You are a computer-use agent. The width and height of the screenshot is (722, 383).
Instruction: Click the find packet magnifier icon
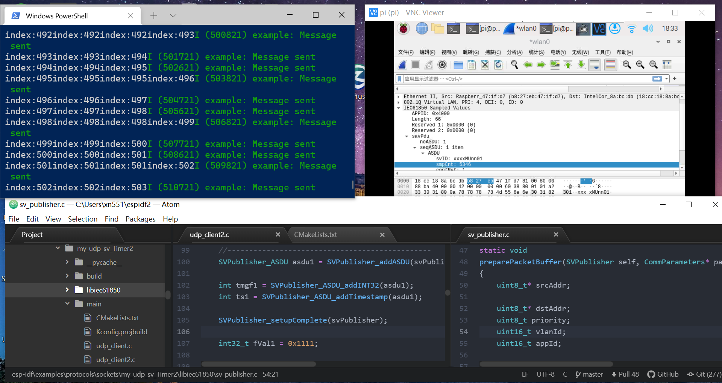click(514, 65)
